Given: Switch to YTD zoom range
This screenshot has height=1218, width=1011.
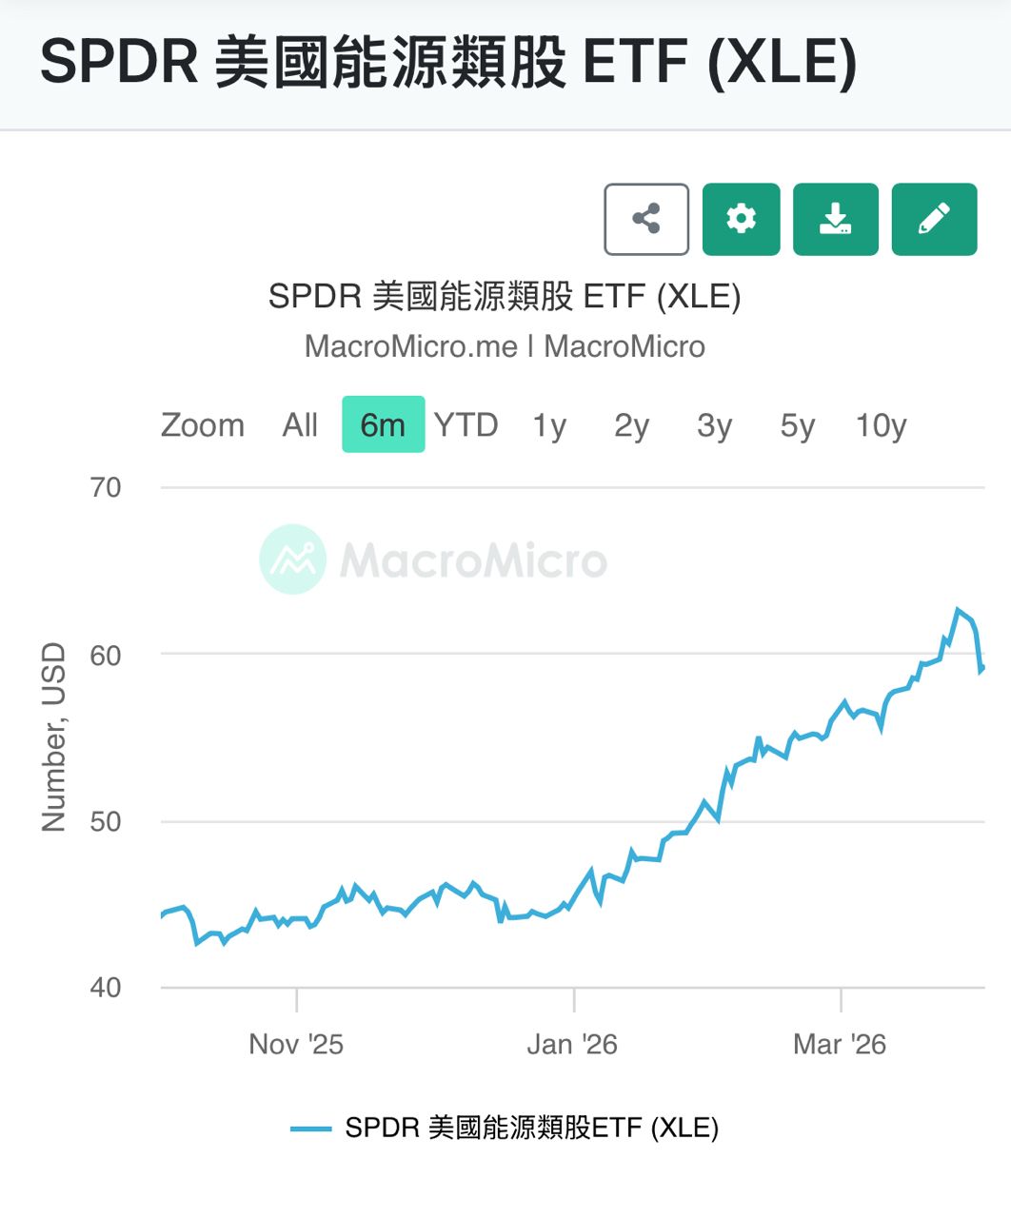Looking at the screenshot, I should tap(466, 424).
